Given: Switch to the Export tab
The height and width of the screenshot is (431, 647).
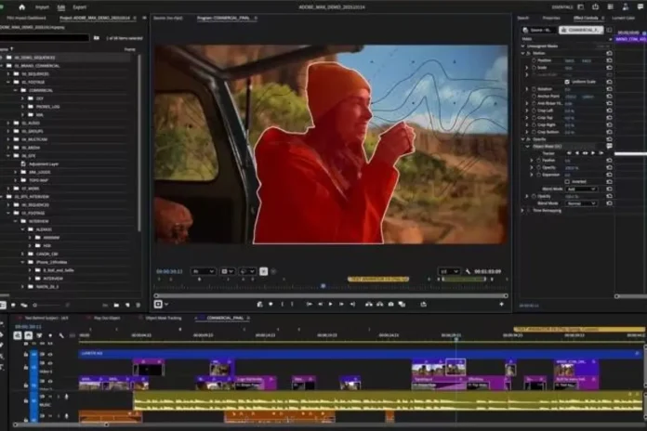Looking at the screenshot, I should tap(80, 7).
